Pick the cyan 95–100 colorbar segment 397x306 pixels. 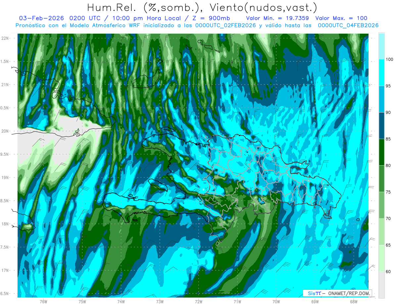(x=381, y=73)
